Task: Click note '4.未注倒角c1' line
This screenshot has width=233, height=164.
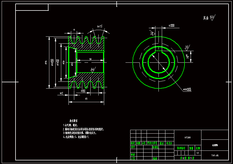Action: point(76,137)
